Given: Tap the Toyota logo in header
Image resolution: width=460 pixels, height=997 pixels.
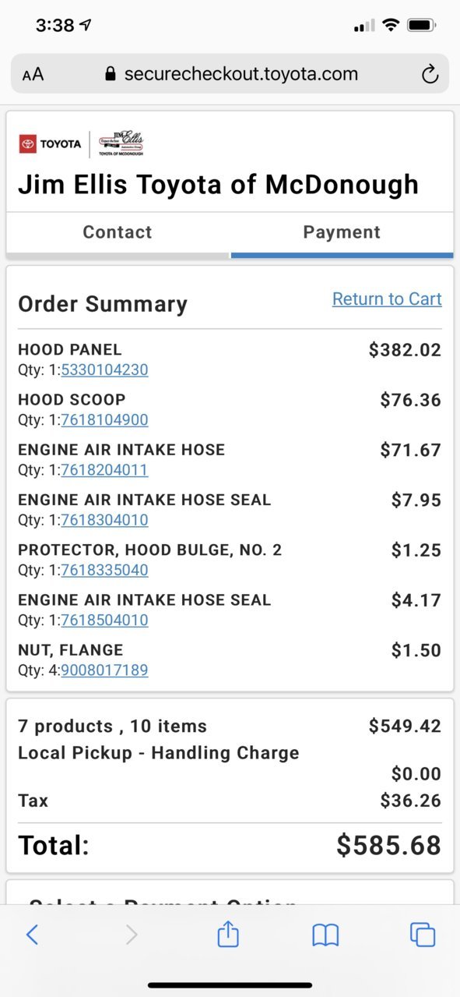Looking at the screenshot, I should [x=51, y=143].
